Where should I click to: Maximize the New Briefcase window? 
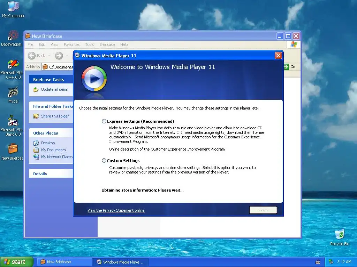point(288,36)
